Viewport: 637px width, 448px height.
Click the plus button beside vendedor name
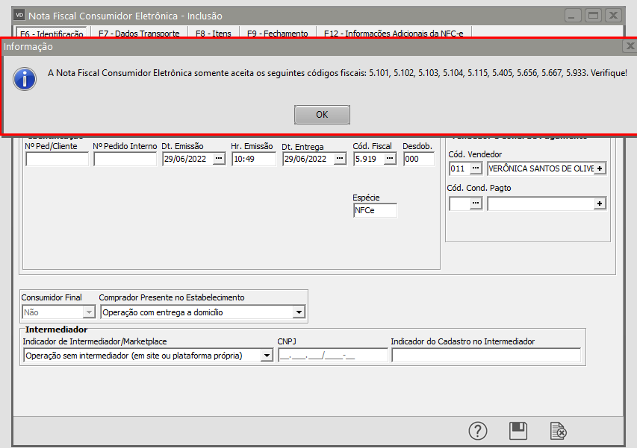[600, 168]
